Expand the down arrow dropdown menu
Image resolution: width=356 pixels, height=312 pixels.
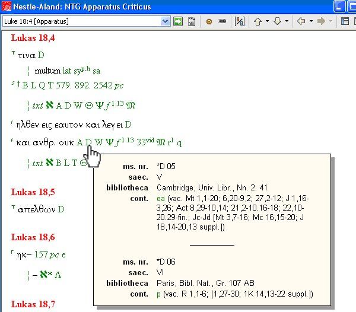[287, 21]
